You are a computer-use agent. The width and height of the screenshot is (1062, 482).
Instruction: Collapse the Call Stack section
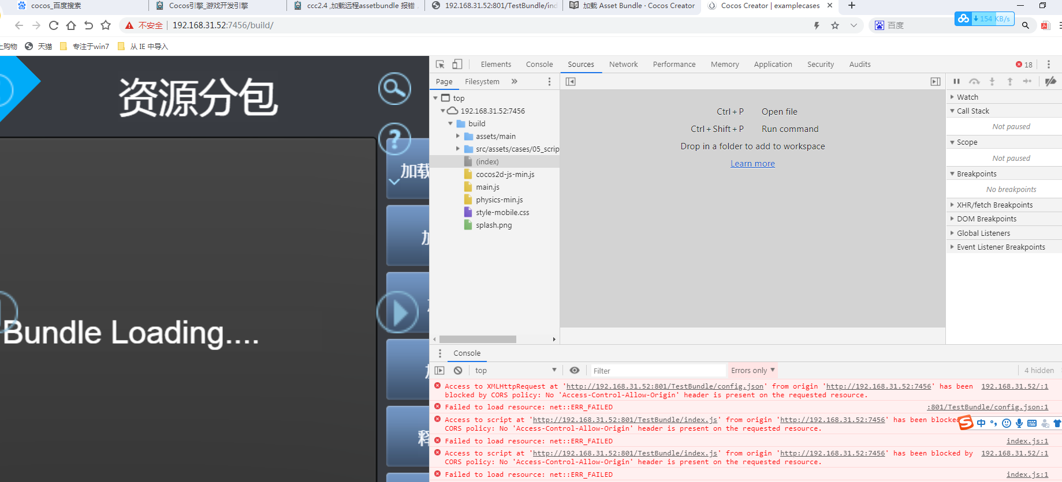[x=1004, y=111]
